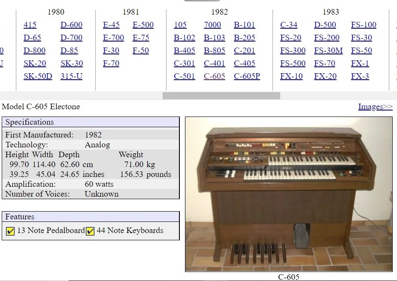Open the B-805 model page

tap(214, 50)
